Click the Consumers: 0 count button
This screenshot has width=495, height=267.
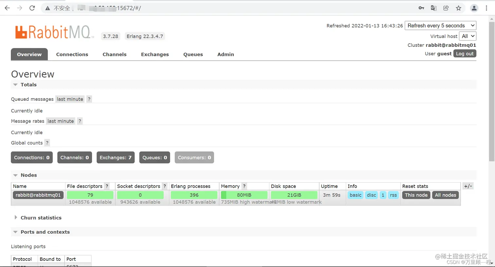[194, 157]
